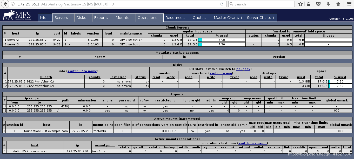Expand the Master Charts + tab

(228, 18)
